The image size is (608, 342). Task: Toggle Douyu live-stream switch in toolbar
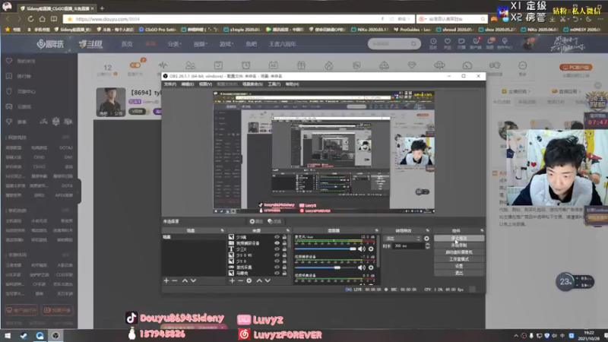pos(135,65)
